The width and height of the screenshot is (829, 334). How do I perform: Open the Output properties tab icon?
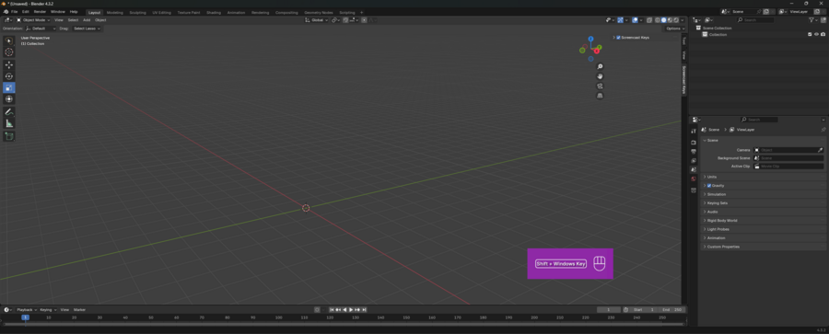(694, 152)
